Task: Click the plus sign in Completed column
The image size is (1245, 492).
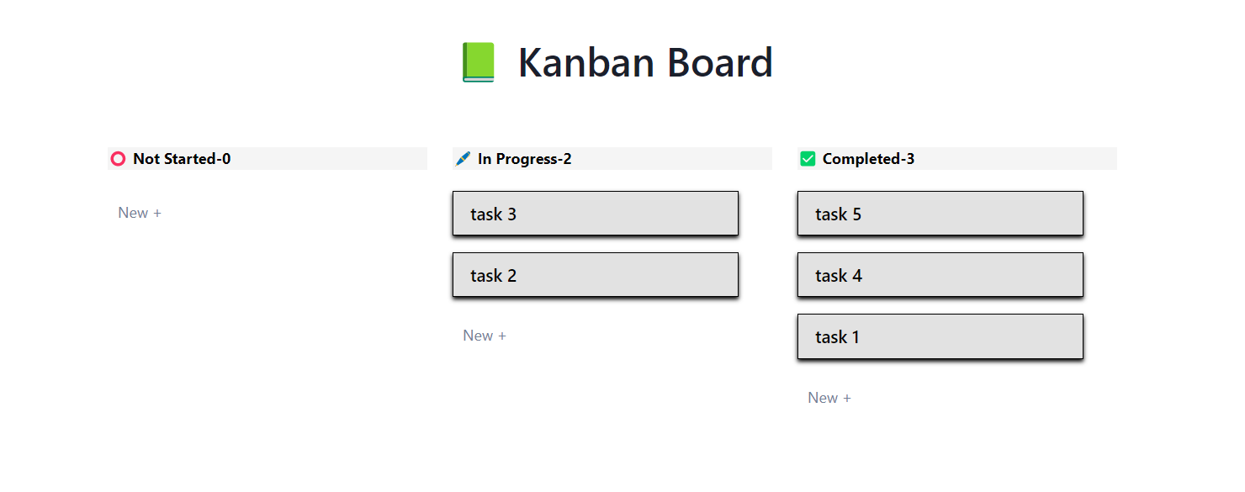Action: pos(845,397)
